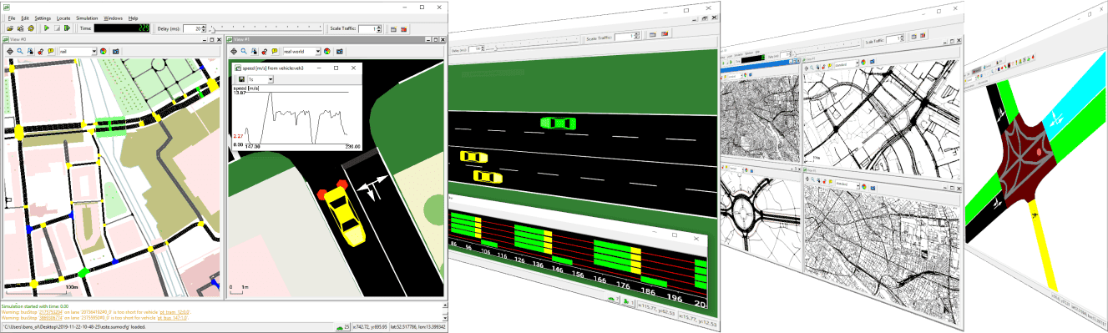Image resolution: width=1108 pixels, height=333 pixels.
Task: Click the magnifier locate icon in View #0
Action: click(x=20, y=51)
